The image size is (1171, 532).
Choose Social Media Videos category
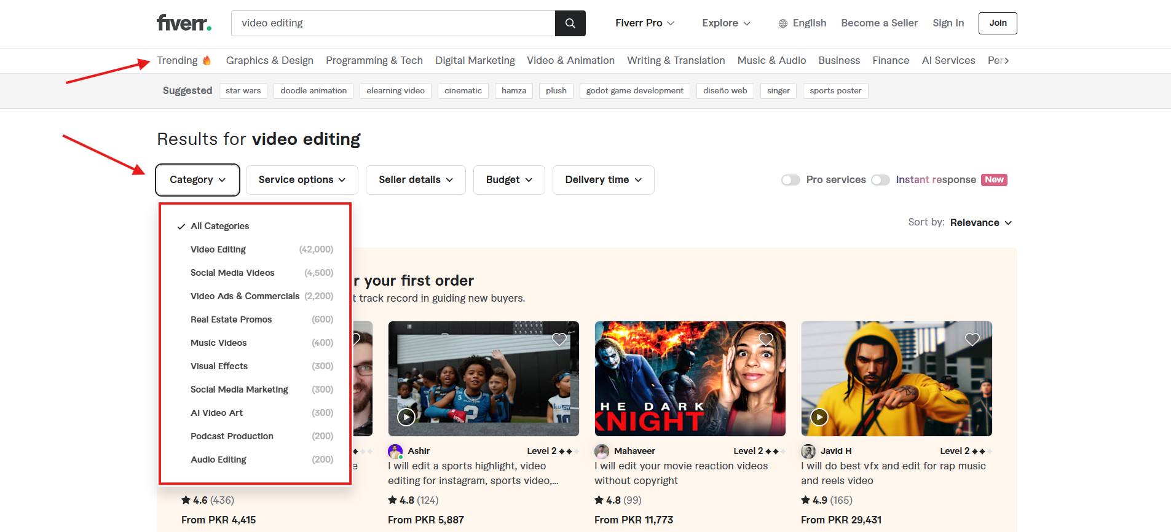coord(232,273)
